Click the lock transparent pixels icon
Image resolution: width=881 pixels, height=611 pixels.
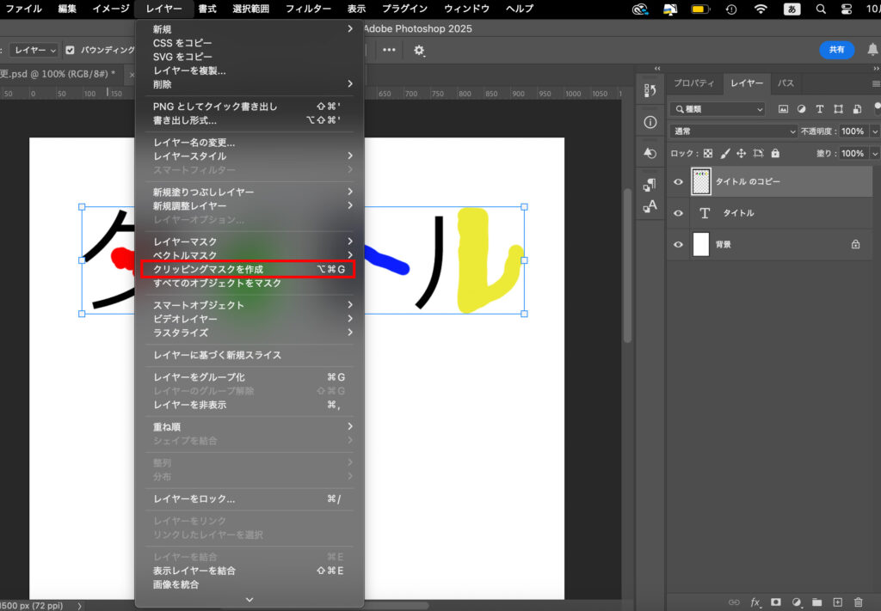click(708, 154)
